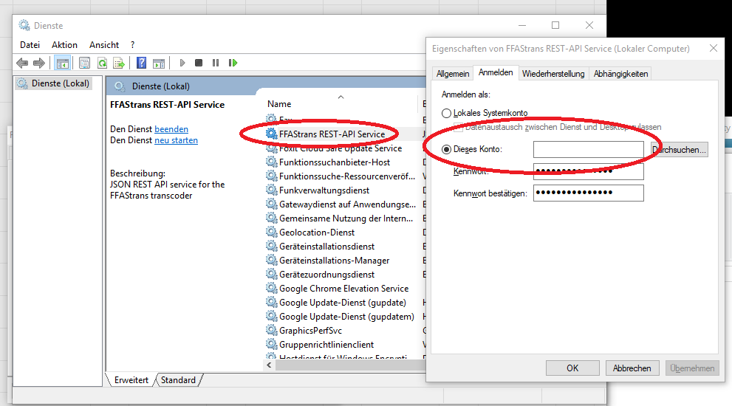
Task: Click the Kennwort bestätigen field
Action: tap(588, 193)
